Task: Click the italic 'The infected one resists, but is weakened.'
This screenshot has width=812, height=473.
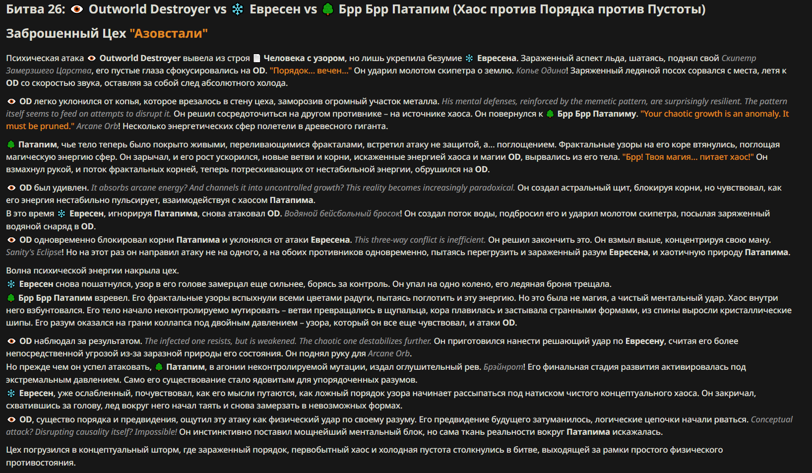Action: [x=221, y=341]
